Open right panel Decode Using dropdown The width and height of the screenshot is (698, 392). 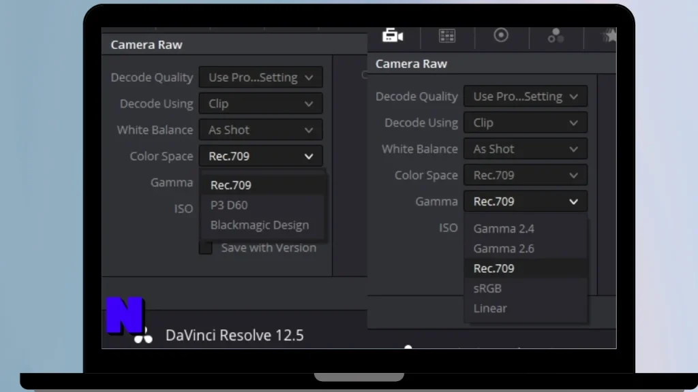coord(526,122)
